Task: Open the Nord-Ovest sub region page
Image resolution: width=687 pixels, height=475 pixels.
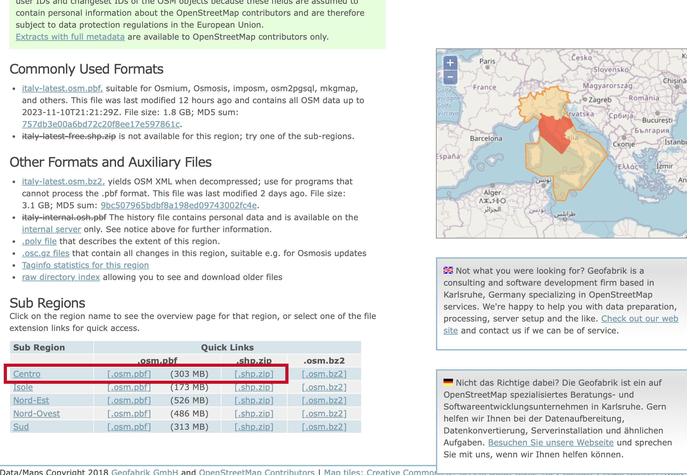Action: 36,414
